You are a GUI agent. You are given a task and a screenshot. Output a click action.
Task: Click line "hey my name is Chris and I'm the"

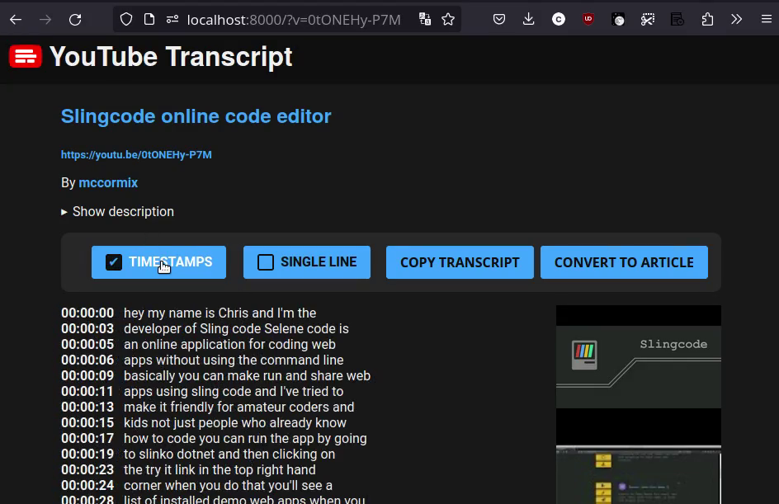[220, 313]
